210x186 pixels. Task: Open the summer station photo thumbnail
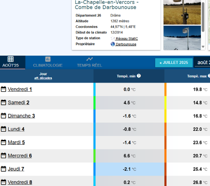click(x=182, y=12)
